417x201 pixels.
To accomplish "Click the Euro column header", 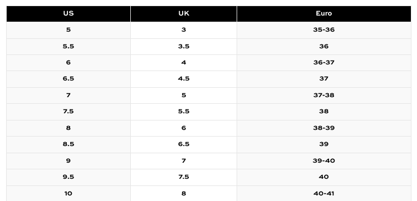I will pos(323,14).
